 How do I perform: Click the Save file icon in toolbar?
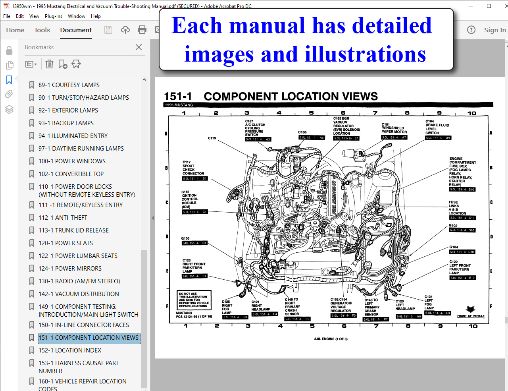(x=108, y=30)
